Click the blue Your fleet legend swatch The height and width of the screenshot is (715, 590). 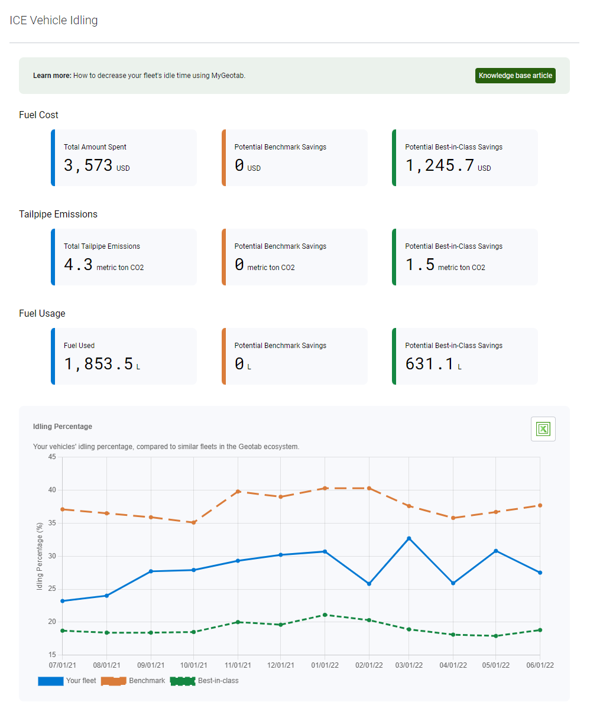(50, 681)
